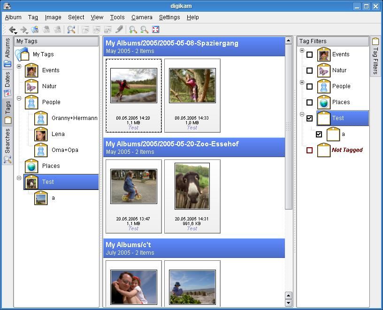Open the Camera menu
The height and width of the screenshot is (310, 383).
coord(142,17)
